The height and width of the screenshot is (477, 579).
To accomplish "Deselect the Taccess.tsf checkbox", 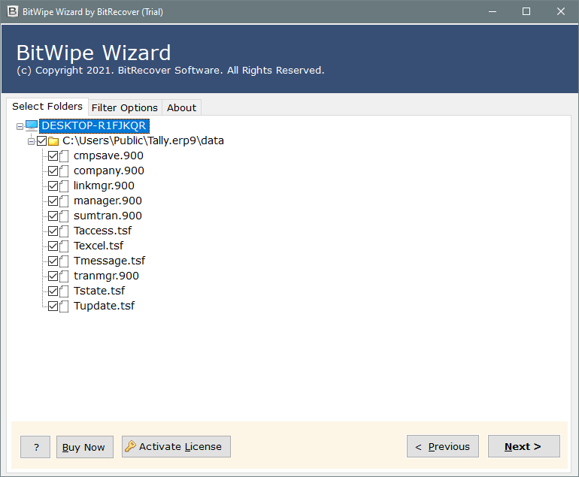I will (x=53, y=231).
